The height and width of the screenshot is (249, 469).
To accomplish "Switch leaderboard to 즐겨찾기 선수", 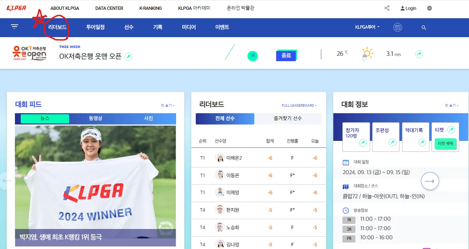I will pos(288,119).
